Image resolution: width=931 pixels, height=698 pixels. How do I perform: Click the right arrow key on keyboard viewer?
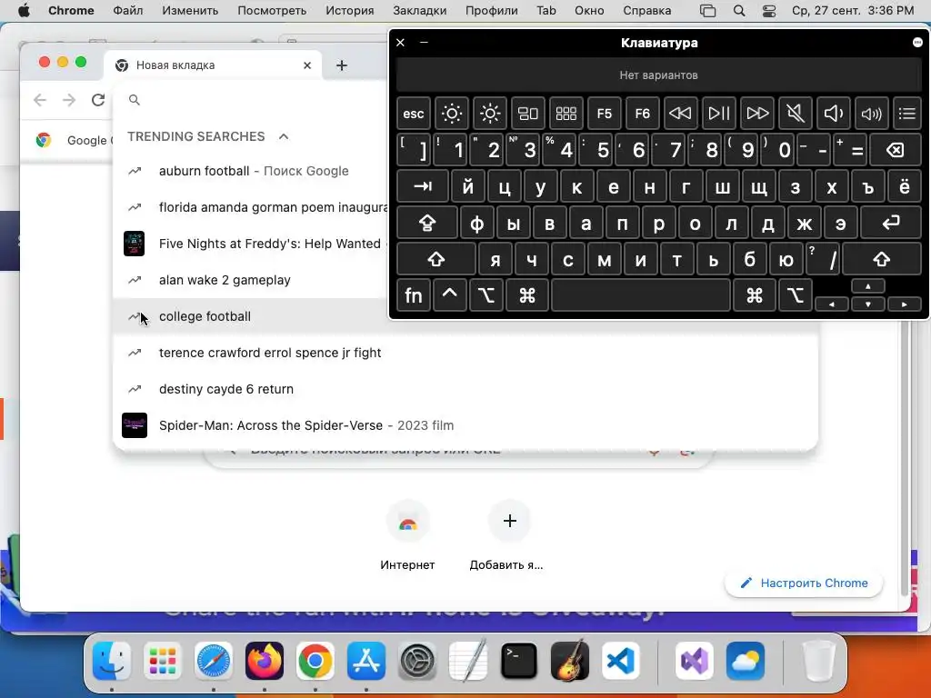pos(905,304)
